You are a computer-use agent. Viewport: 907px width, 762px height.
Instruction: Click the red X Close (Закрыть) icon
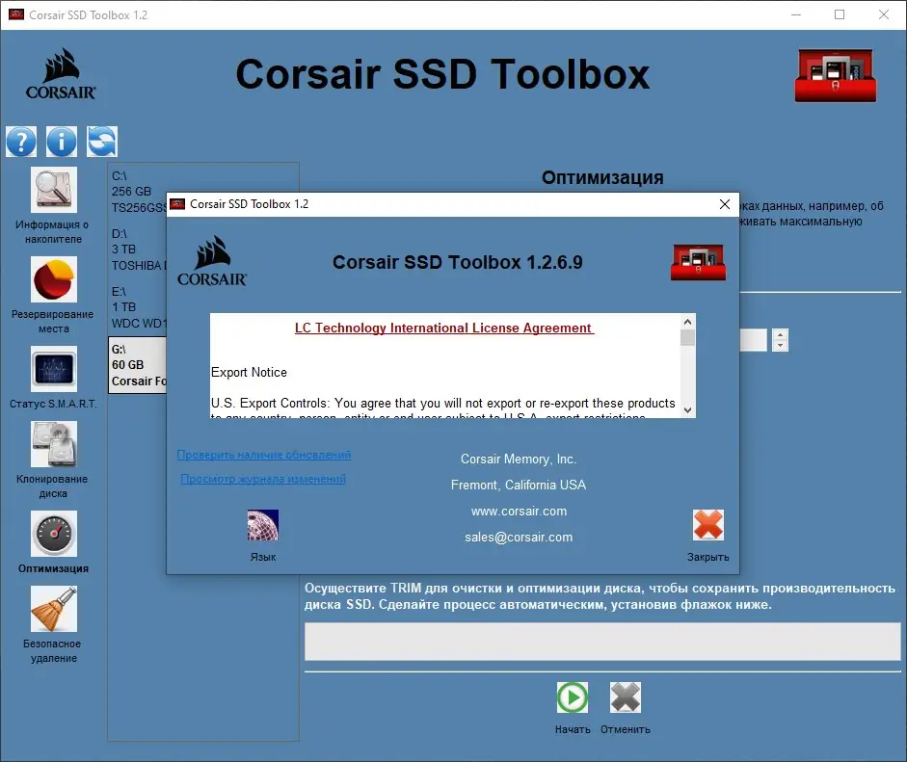pyautogui.click(x=708, y=525)
